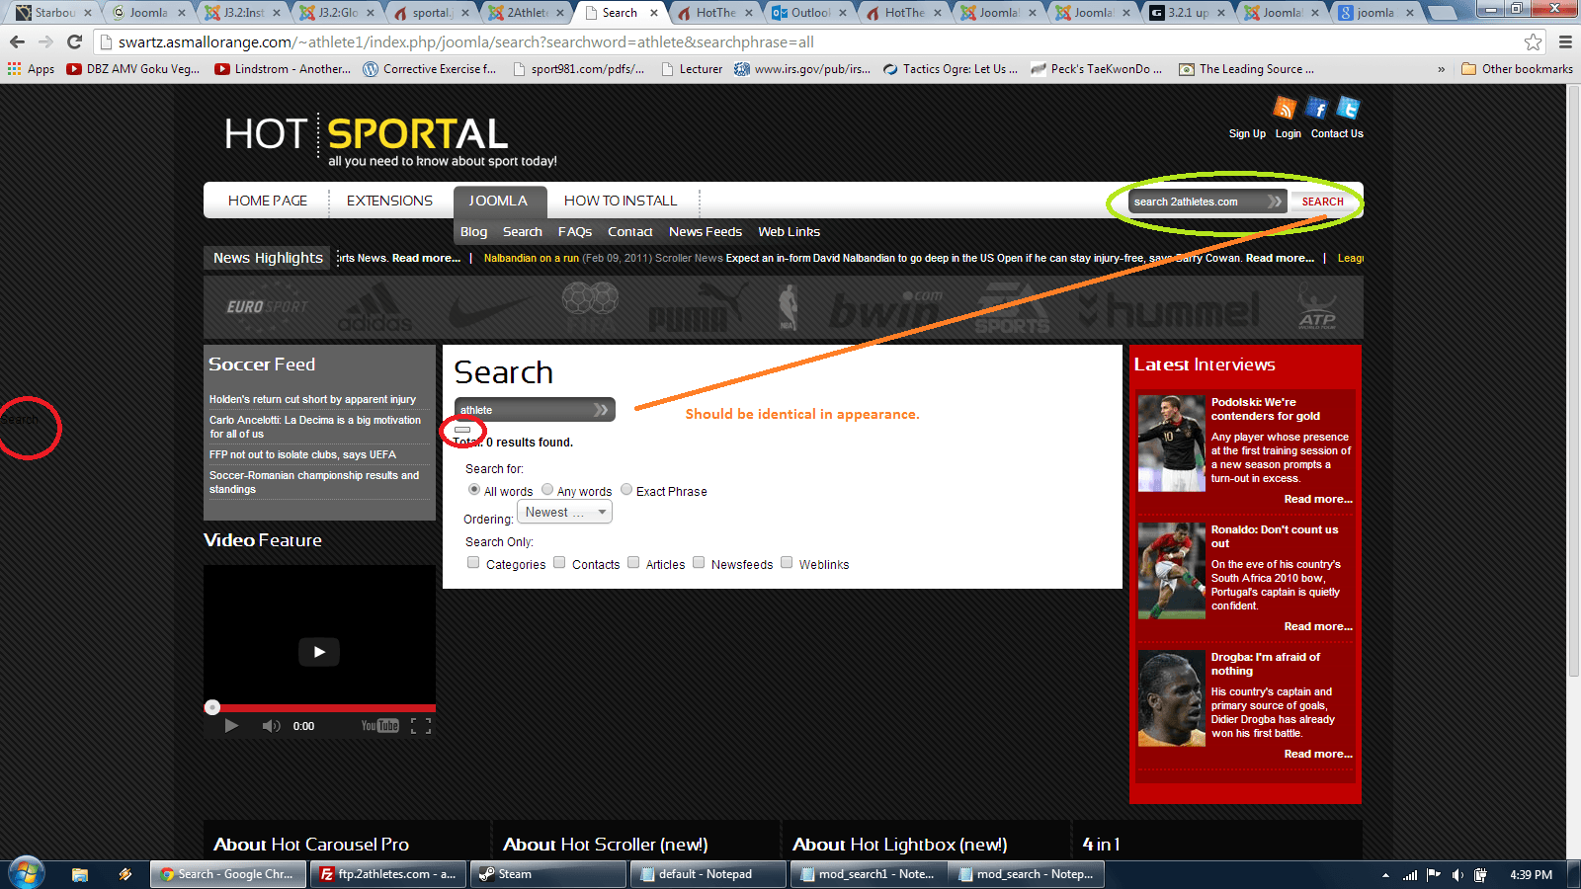Show hidden tray icons arrow
Image resolution: width=1581 pixels, height=889 pixels.
(x=1385, y=875)
